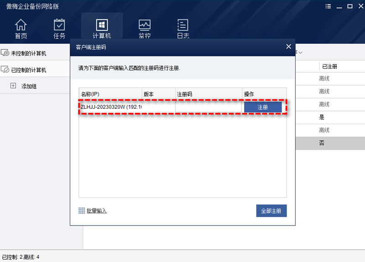View the 日志 logs icon

click(182, 28)
